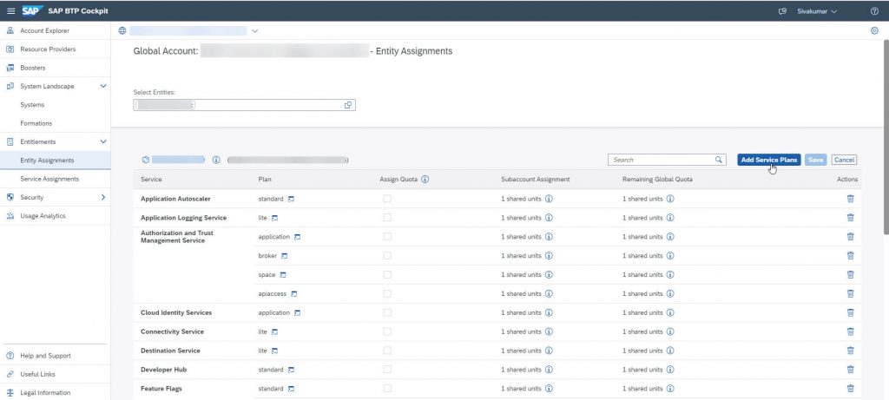Expand the Security section chevron
This screenshot has width=889, height=400.
click(103, 197)
